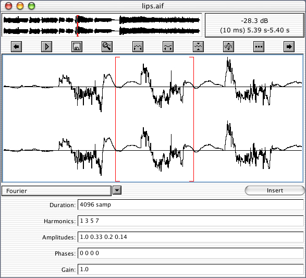Click the Fourier combo box field
The image size is (306, 278).
(56, 191)
